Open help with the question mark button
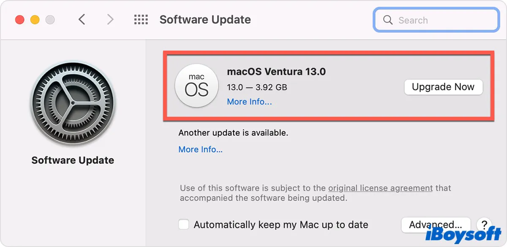Viewport: 507px width, 247px height. point(484,224)
